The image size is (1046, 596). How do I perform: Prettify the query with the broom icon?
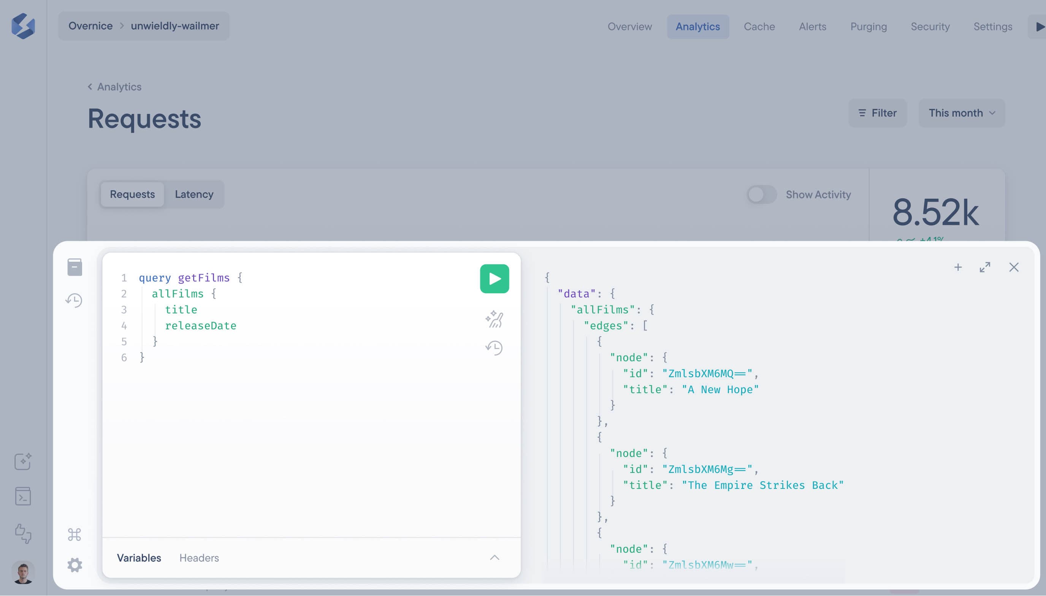[x=494, y=320]
